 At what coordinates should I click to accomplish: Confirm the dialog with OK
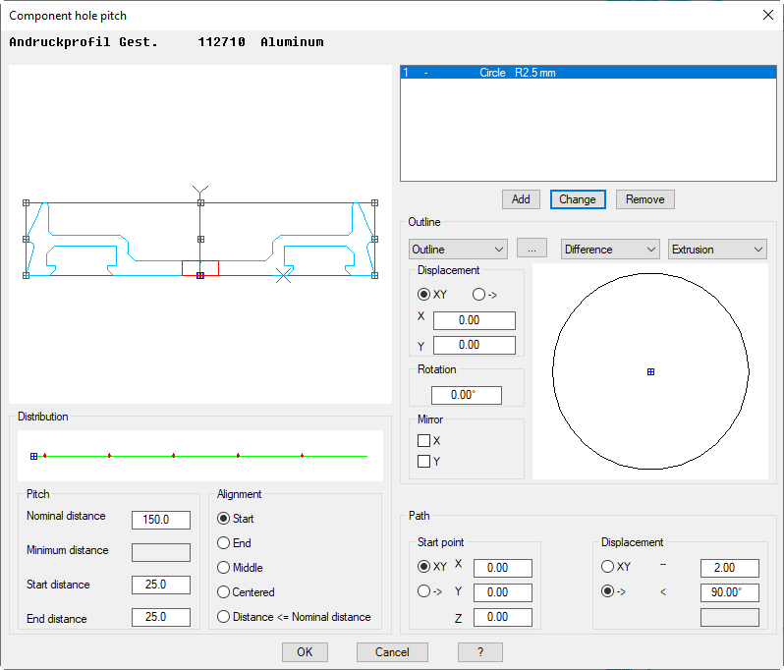tap(305, 652)
